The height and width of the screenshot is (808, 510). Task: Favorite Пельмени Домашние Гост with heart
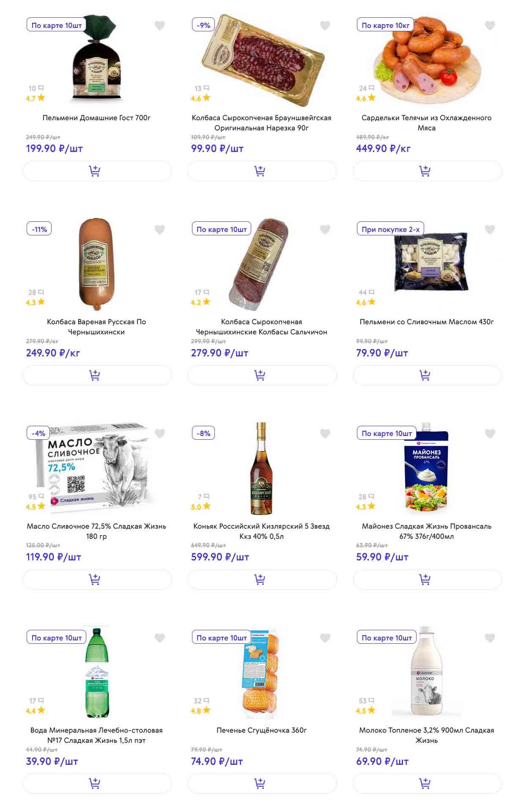click(x=159, y=26)
